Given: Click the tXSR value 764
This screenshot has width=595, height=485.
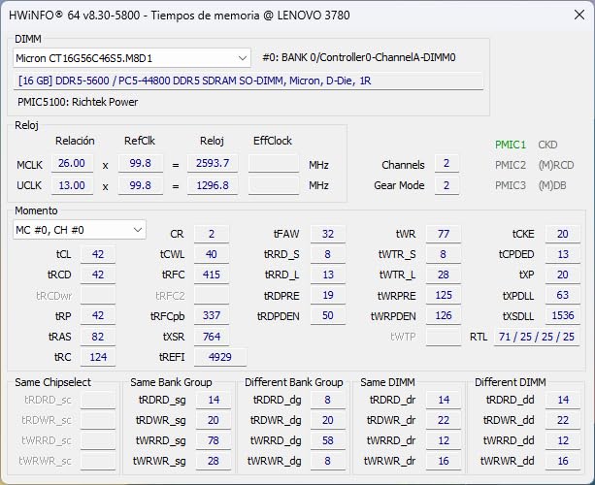Looking at the screenshot, I should pyautogui.click(x=212, y=337).
